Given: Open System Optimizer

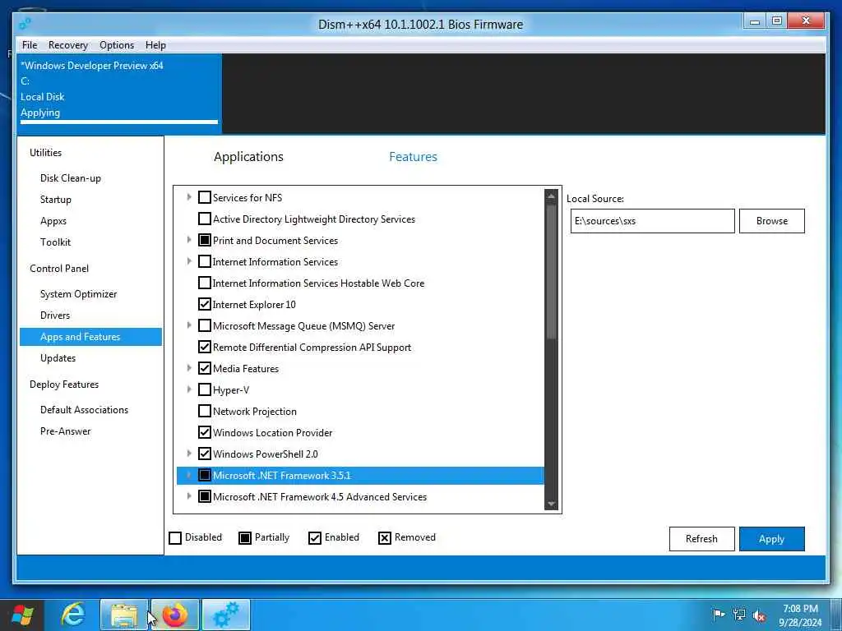Looking at the screenshot, I should click(x=78, y=294).
